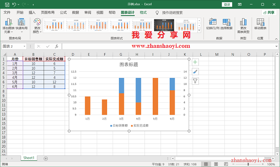Open chart filters funnel button
Viewport: 280px width, 167px height.
point(195,81)
